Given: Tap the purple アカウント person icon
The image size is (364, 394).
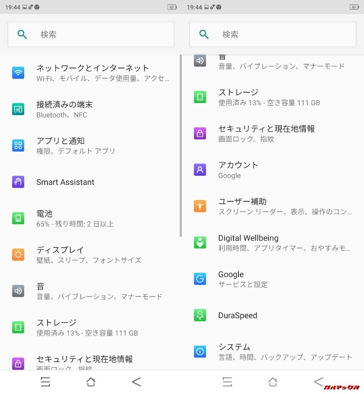Looking at the screenshot, I should click(200, 170).
